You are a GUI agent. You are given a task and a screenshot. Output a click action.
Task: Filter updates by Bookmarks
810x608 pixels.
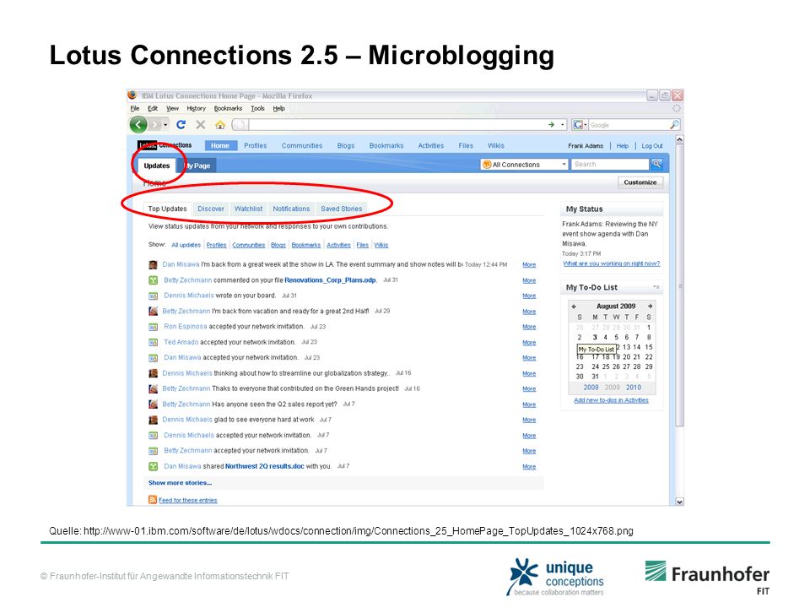click(x=305, y=245)
